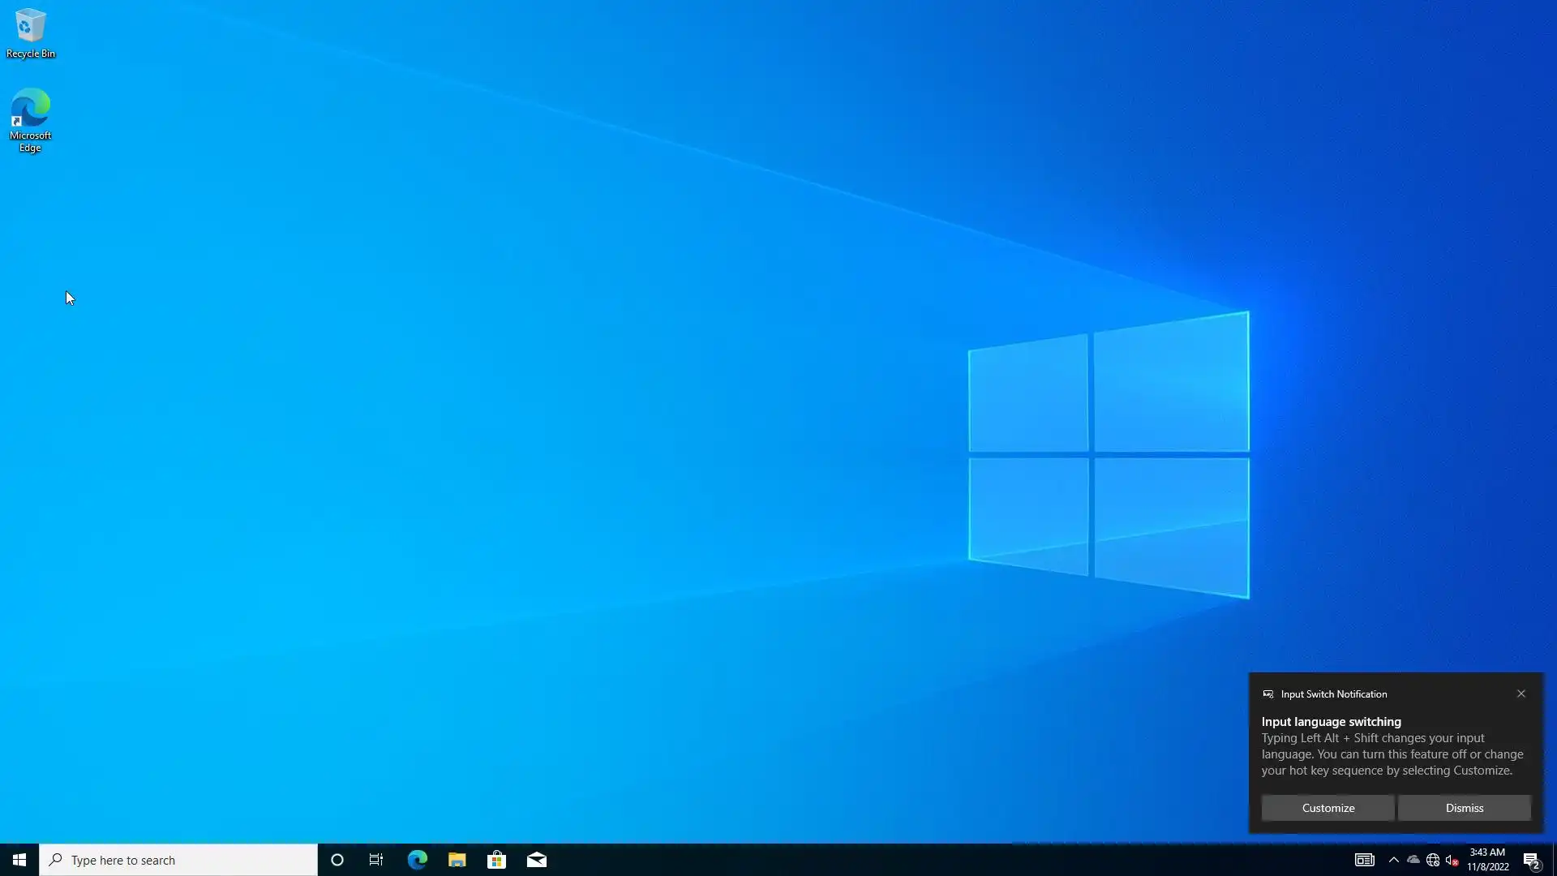Open the Windows Start menu
The image size is (1557, 876).
pyautogui.click(x=19, y=860)
